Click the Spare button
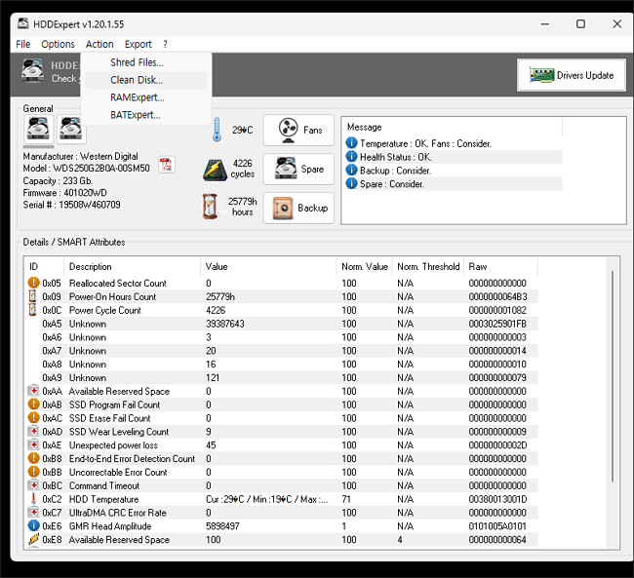 pos(298,169)
